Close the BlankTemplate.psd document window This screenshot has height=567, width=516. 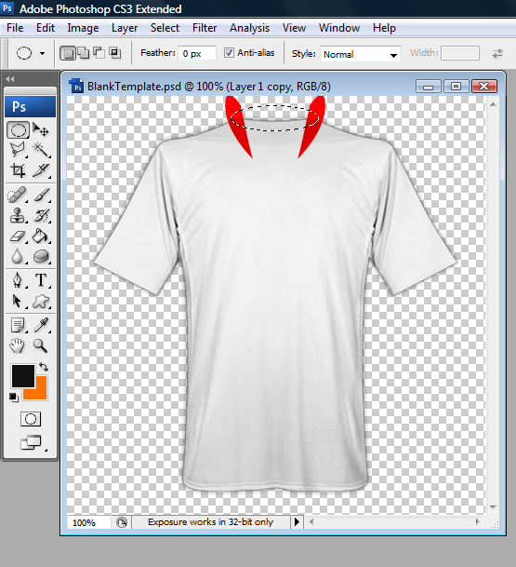pyautogui.click(x=483, y=87)
